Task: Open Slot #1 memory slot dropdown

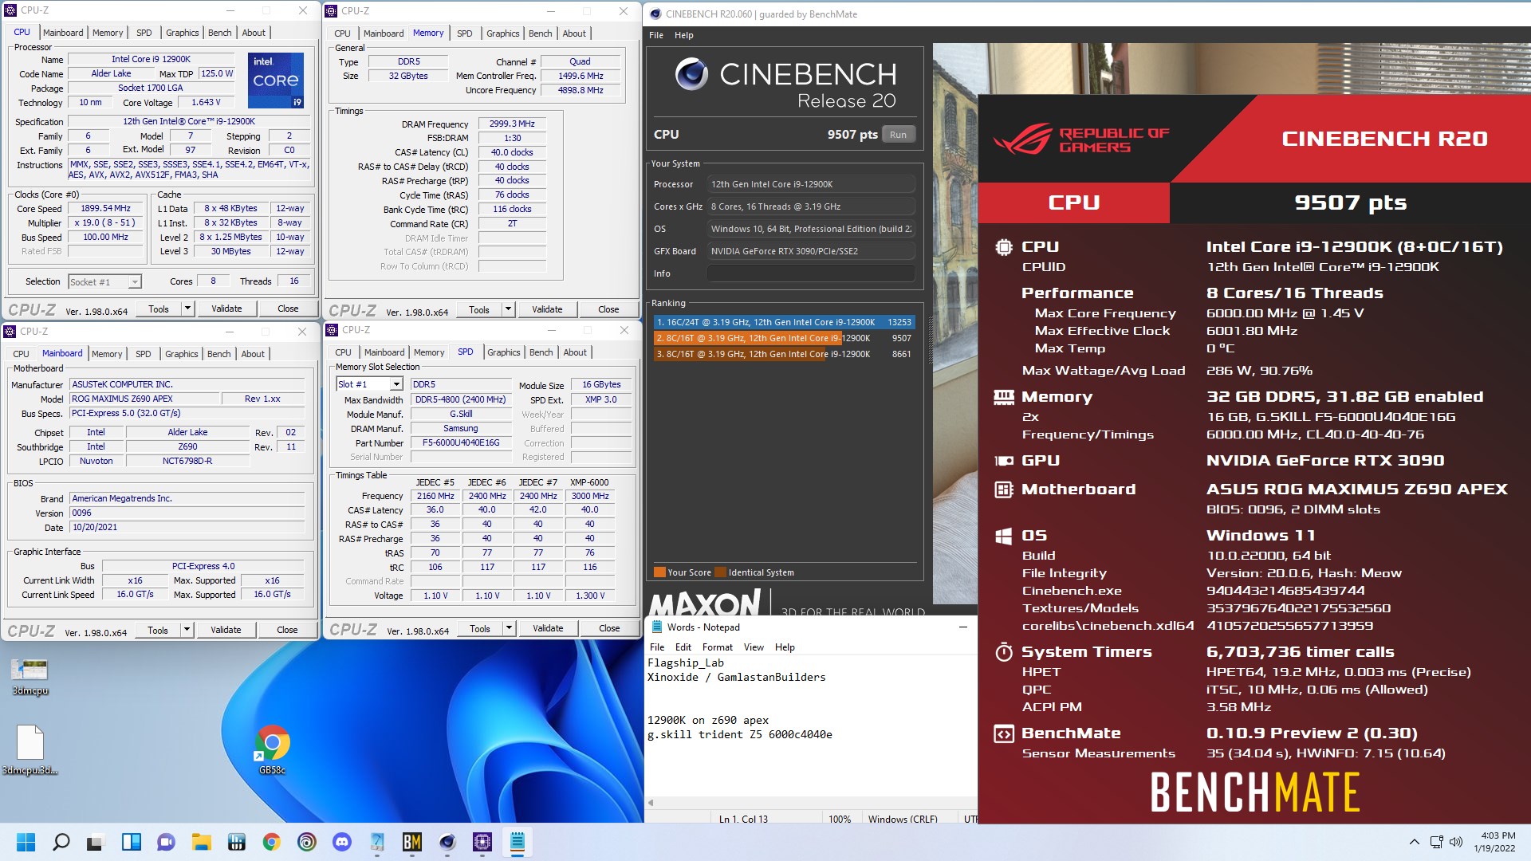Action: coord(370,384)
